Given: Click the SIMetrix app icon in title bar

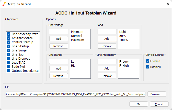Looking at the screenshot, I should click(4, 4).
